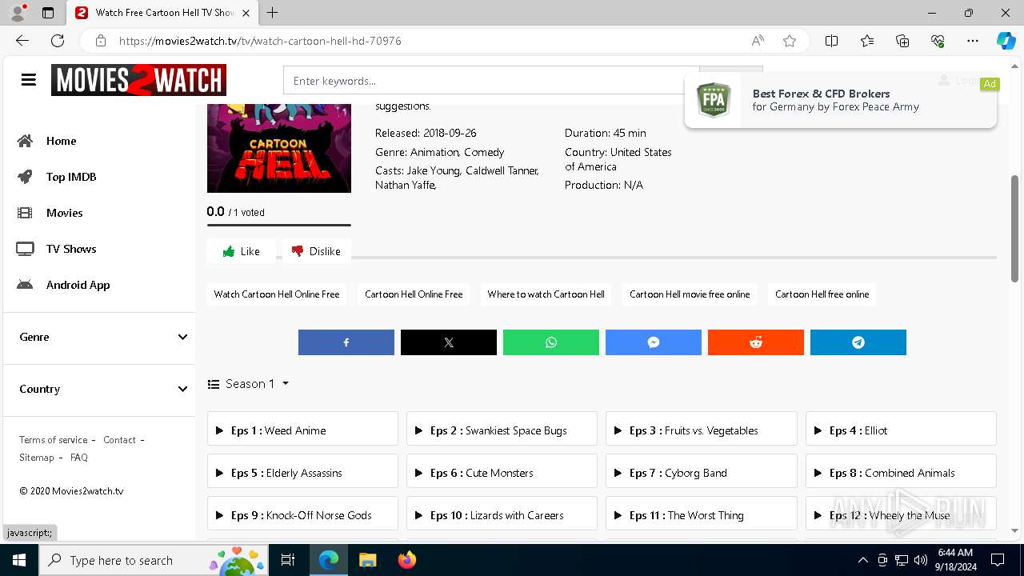Play Eps 7: Cyborg Band

(x=702, y=471)
